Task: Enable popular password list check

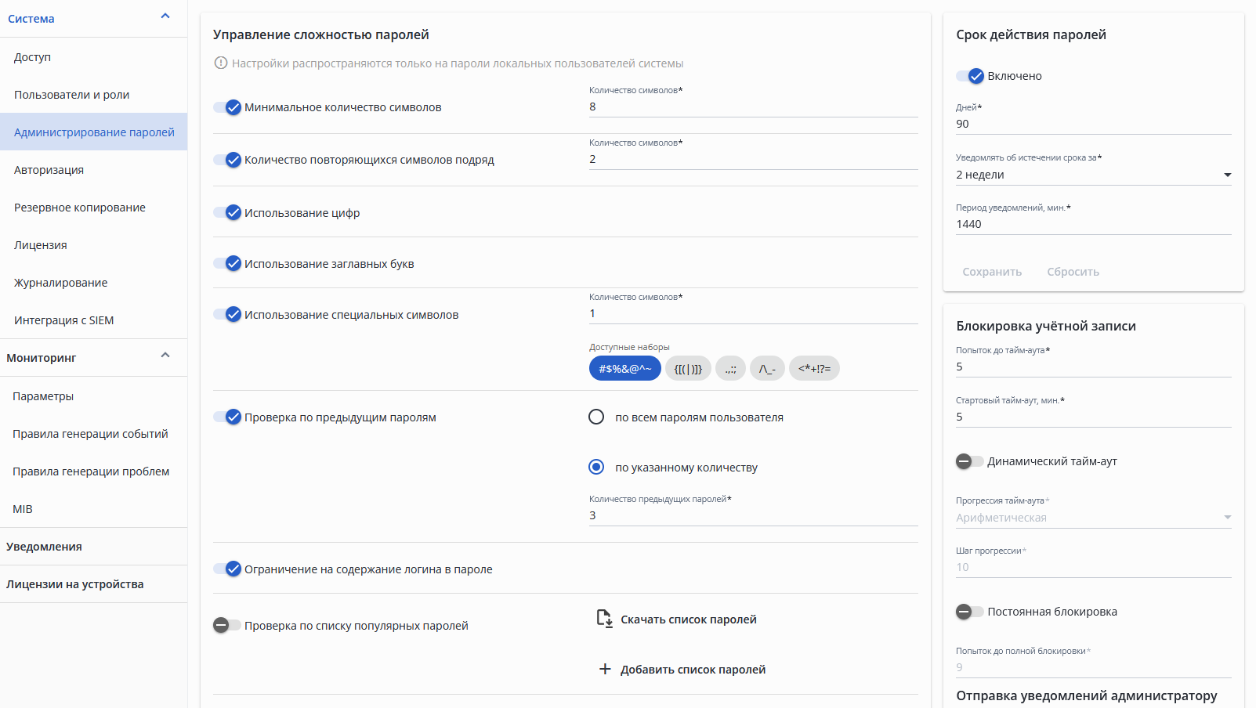Action: (227, 625)
